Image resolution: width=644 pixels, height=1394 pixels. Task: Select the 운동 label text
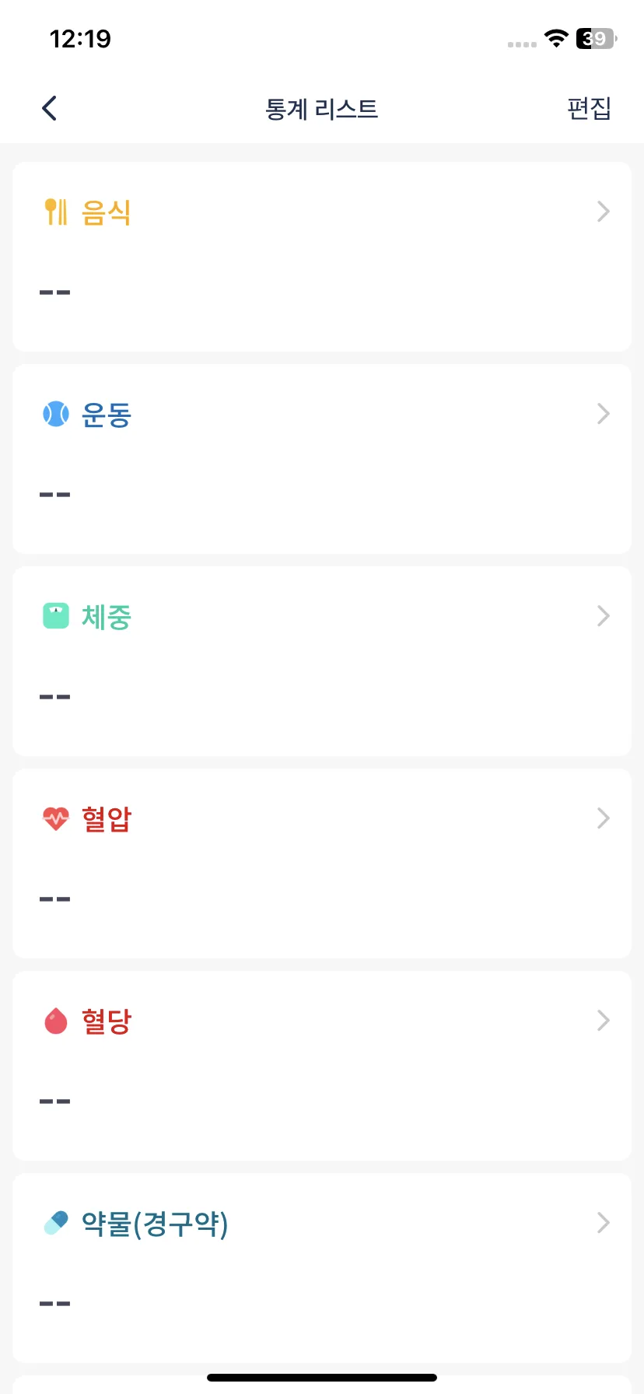pos(107,415)
